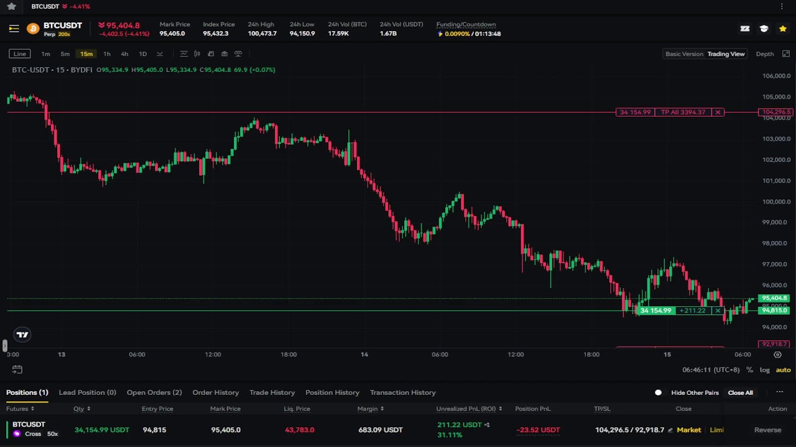This screenshot has width=796, height=447.
Task: Open the Lead Position (0) tab
Action: pos(87,392)
